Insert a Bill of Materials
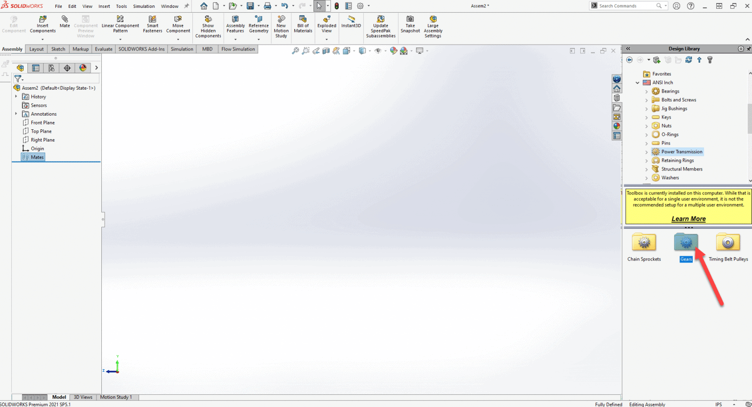The height and width of the screenshot is (407, 752). point(303,24)
